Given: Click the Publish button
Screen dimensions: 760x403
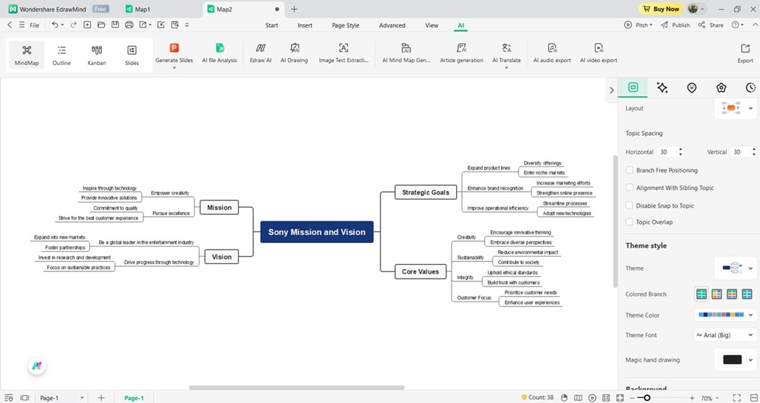Looking at the screenshot, I should pos(675,25).
